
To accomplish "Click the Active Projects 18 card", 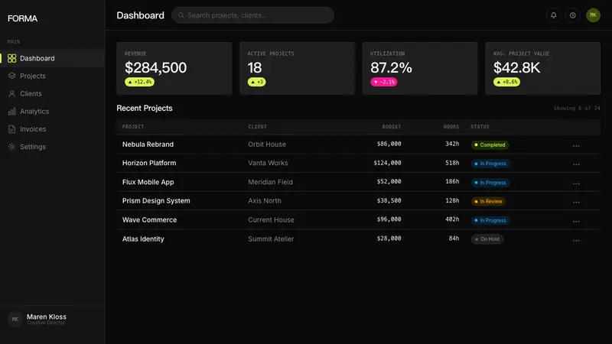I will click(297, 68).
